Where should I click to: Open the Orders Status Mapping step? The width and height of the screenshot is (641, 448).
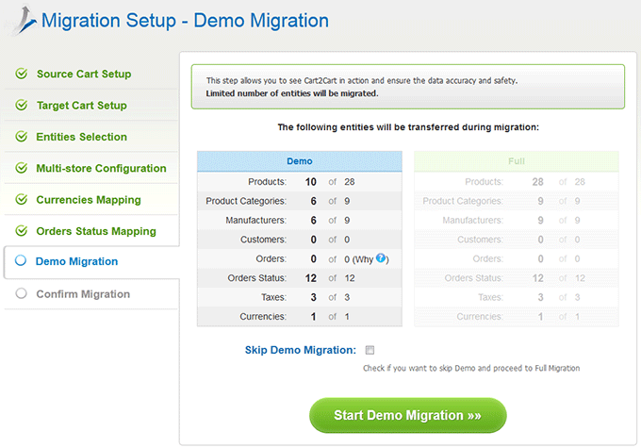[x=96, y=231]
